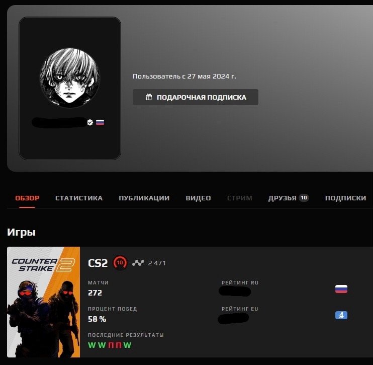Open the Counter Strike 2 game cover
Image resolution: width=373 pixels, height=365 pixels.
pyautogui.click(x=44, y=302)
